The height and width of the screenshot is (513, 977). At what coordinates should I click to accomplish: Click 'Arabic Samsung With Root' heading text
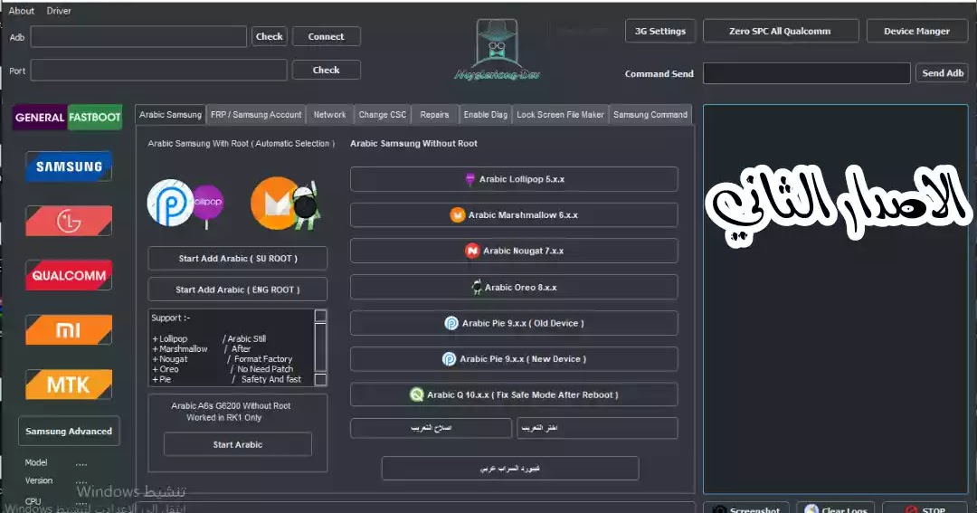[241, 143]
